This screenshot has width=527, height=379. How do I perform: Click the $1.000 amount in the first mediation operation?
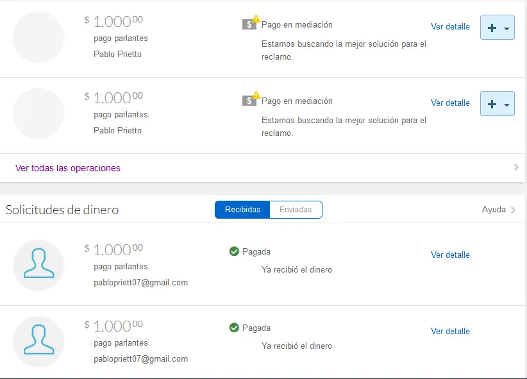tap(113, 22)
